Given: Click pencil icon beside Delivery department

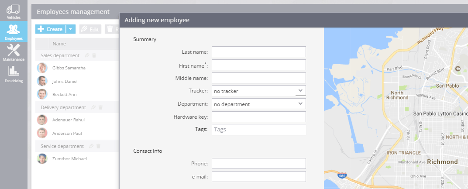Looking at the screenshot, I should pos(94,107).
